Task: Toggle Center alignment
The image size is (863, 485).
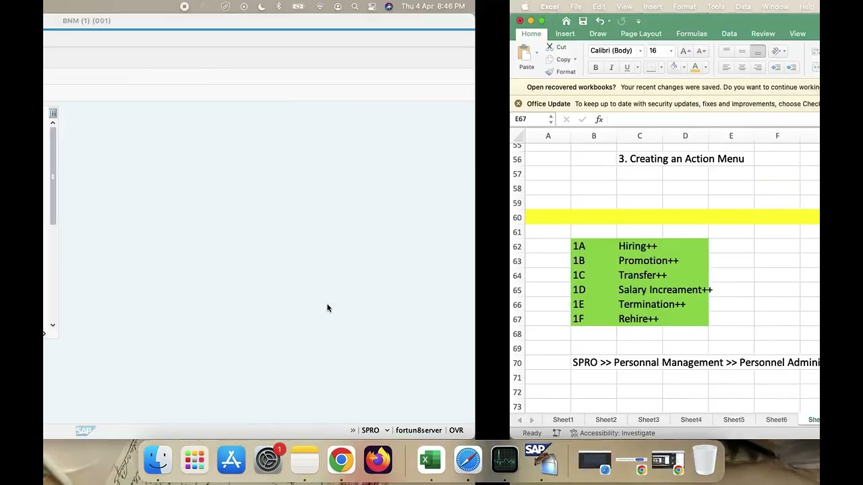Action: click(742, 67)
